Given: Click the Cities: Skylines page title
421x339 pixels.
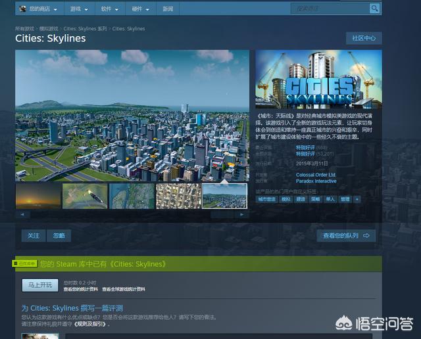Looking at the screenshot, I should click(x=51, y=38).
